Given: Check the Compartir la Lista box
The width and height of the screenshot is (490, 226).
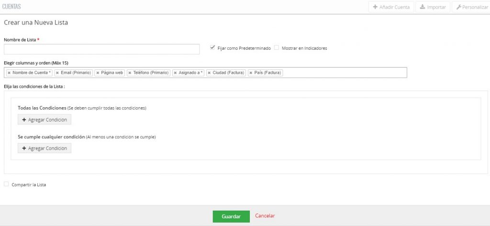Looking at the screenshot, I should [x=6, y=184].
